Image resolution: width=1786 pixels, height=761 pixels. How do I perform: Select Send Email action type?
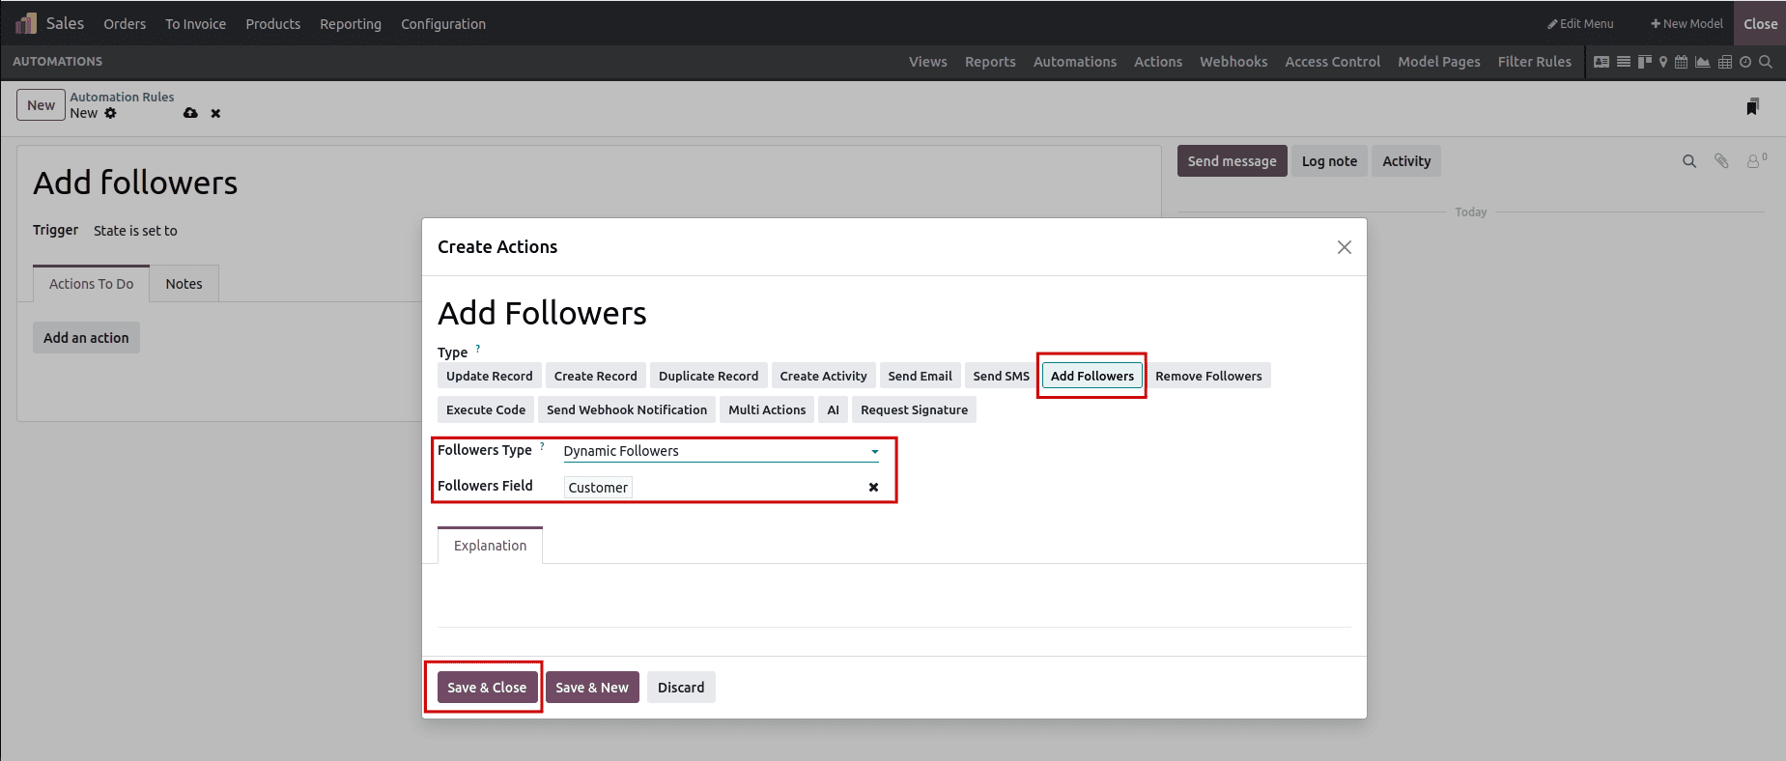[x=921, y=376]
